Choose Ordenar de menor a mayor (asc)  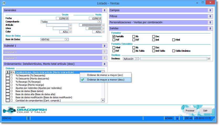[105, 75]
